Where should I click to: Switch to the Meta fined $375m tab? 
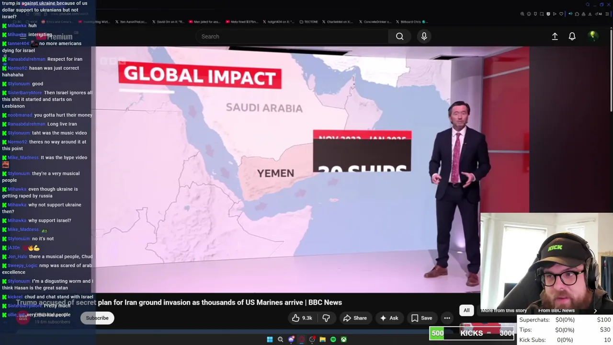(x=241, y=22)
